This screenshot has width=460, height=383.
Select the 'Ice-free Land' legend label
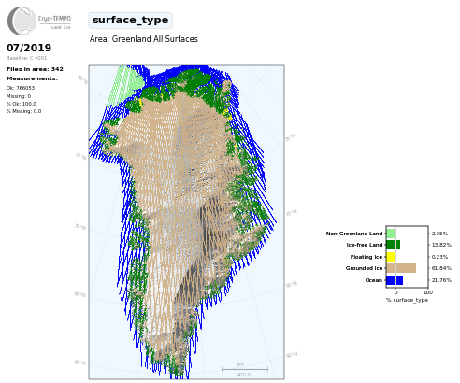coord(365,245)
